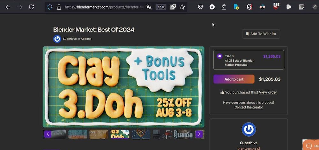Click Contact the creator link

(249, 107)
